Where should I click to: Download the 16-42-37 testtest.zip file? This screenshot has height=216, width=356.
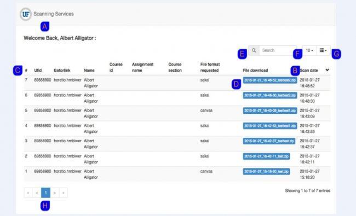269,141
